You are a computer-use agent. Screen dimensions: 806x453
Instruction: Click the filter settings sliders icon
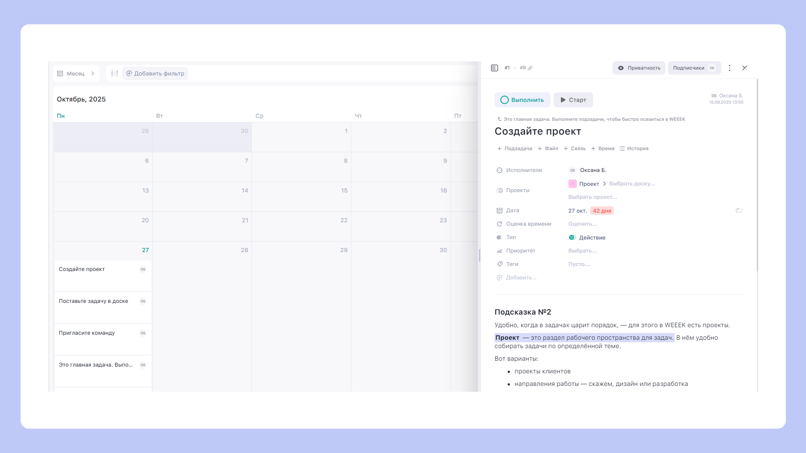tap(114, 73)
